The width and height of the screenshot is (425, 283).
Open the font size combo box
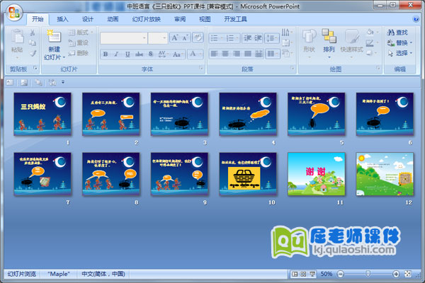click(158, 38)
